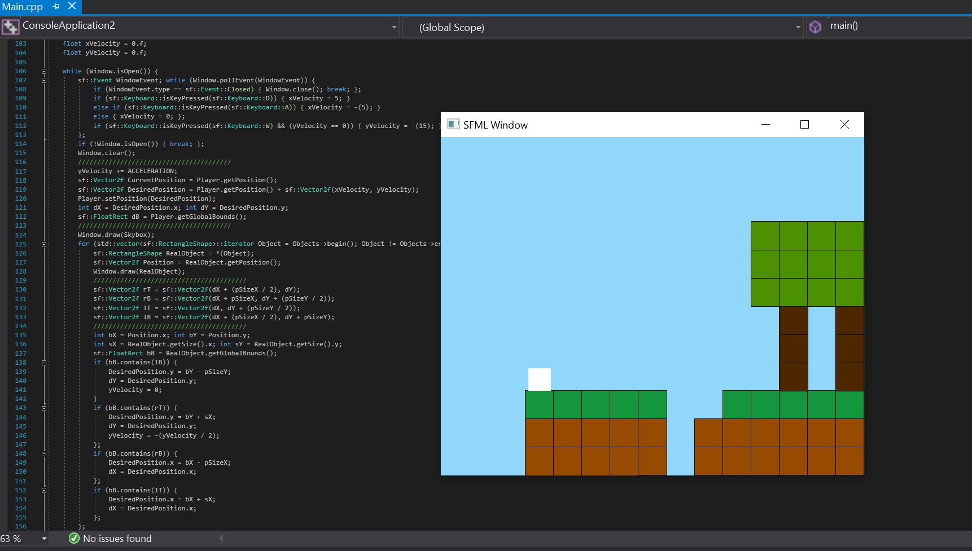Open the 63 % zoom level dropdown
The width and height of the screenshot is (972, 551).
point(44,539)
